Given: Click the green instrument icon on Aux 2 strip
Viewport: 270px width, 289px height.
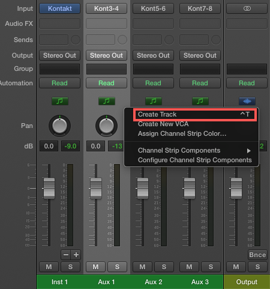Looking at the screenshot, I should click(154, 101).
